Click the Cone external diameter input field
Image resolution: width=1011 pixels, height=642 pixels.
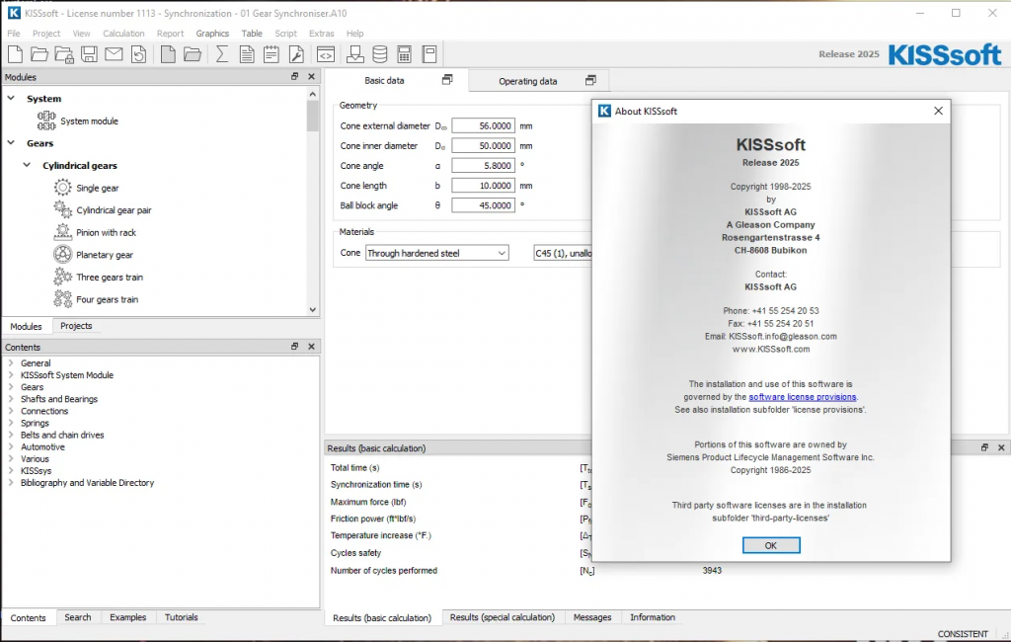pyautogui.click(x=483, y=125)
